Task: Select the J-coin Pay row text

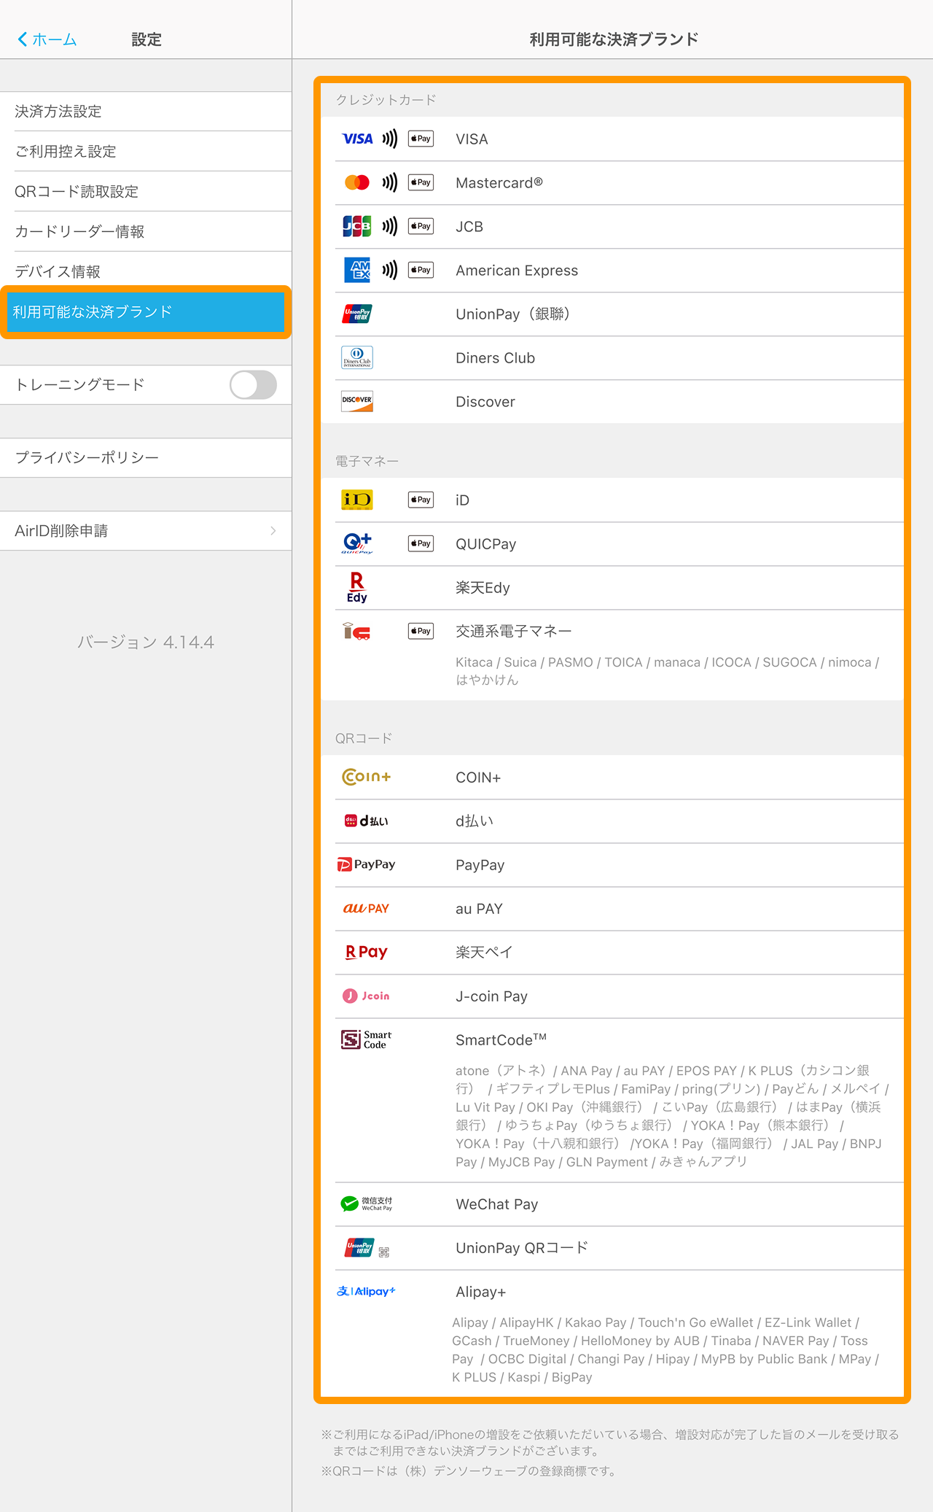Action: pos(491,996)
